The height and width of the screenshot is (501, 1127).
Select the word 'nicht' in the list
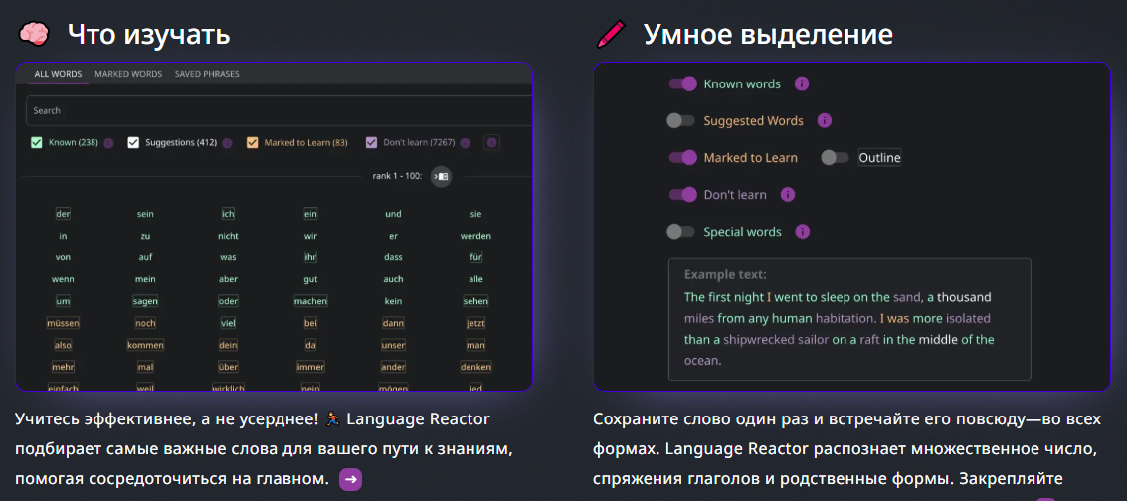(x=228, y=236)
